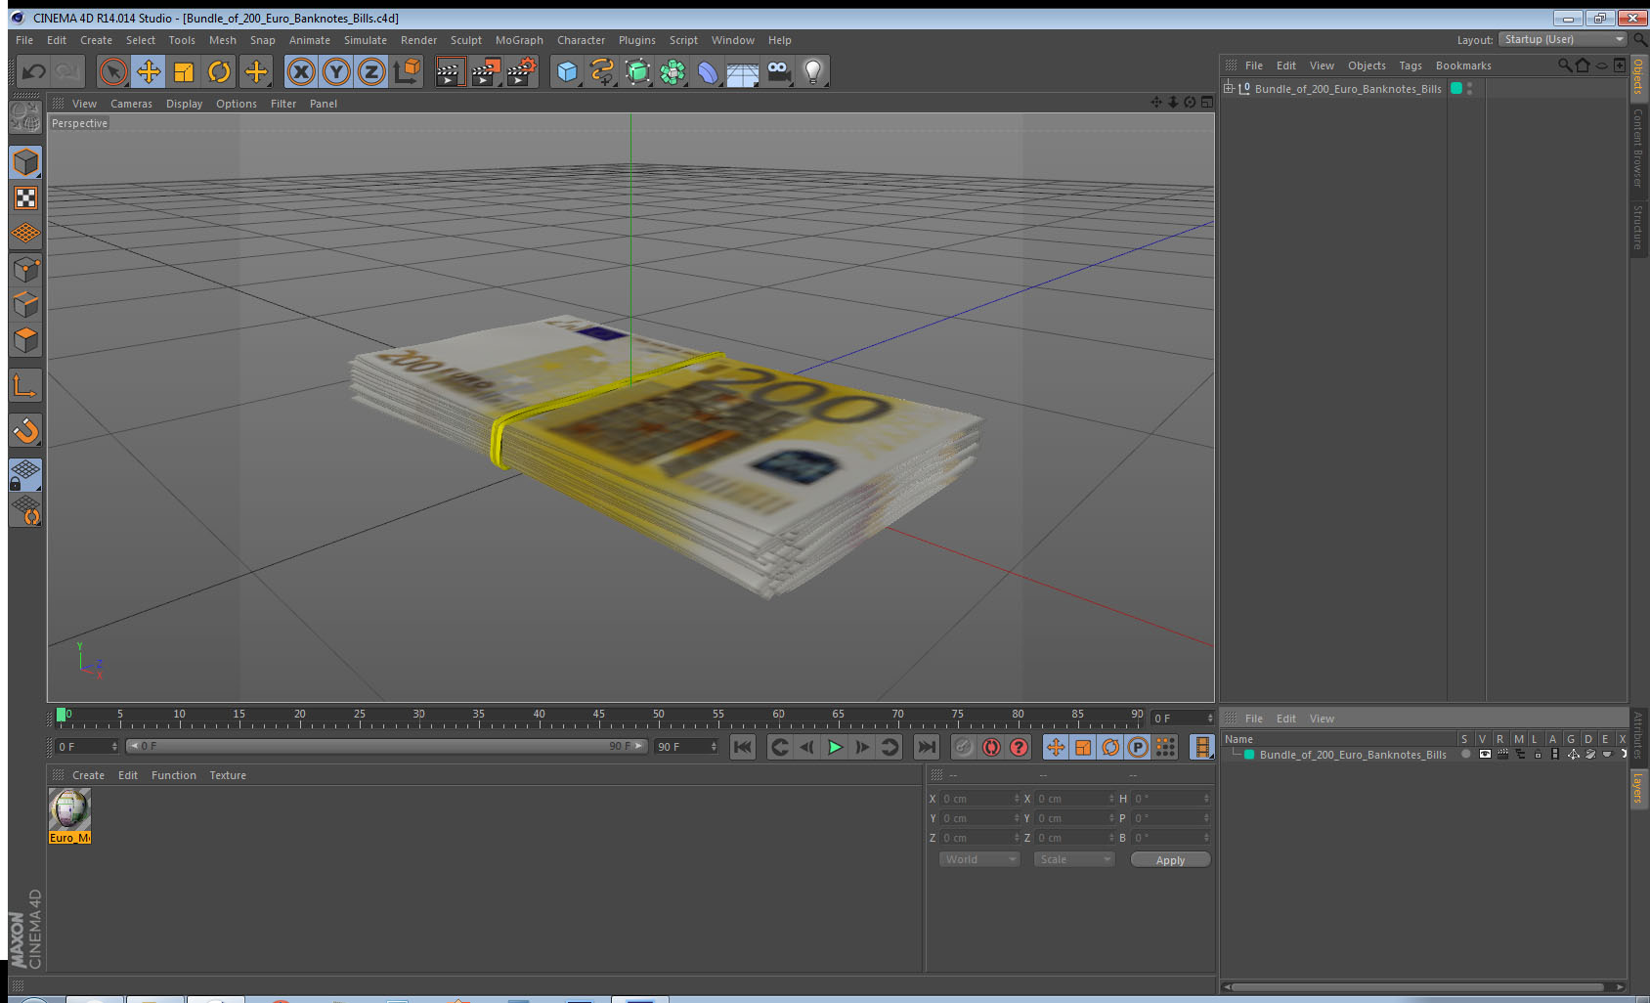Render the active view
Viewport: 1650px width, 1003px height.
point(449,71)
